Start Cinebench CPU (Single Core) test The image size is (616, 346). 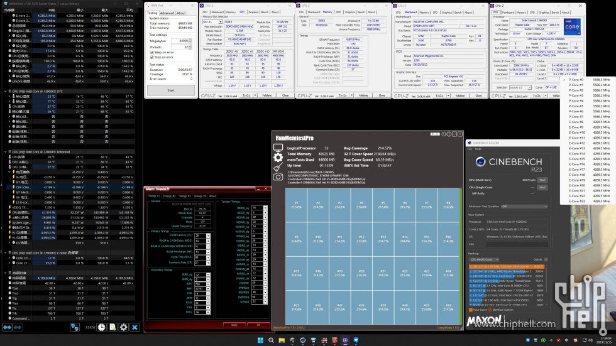click(542, 188)
